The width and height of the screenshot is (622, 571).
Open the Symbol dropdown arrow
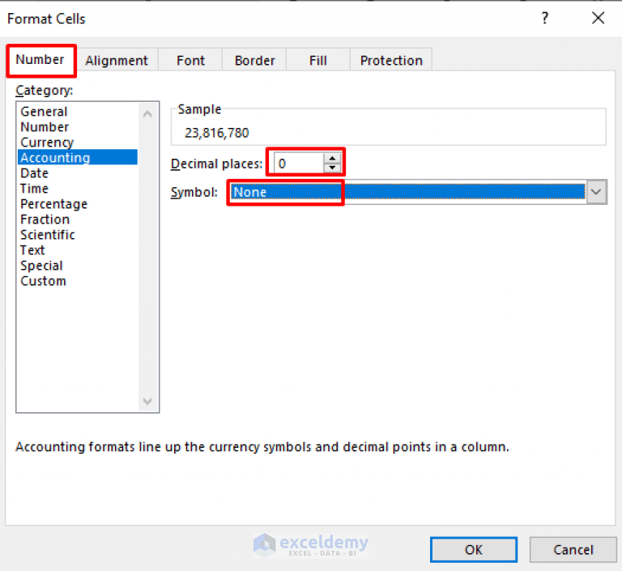tap(596, 192)
